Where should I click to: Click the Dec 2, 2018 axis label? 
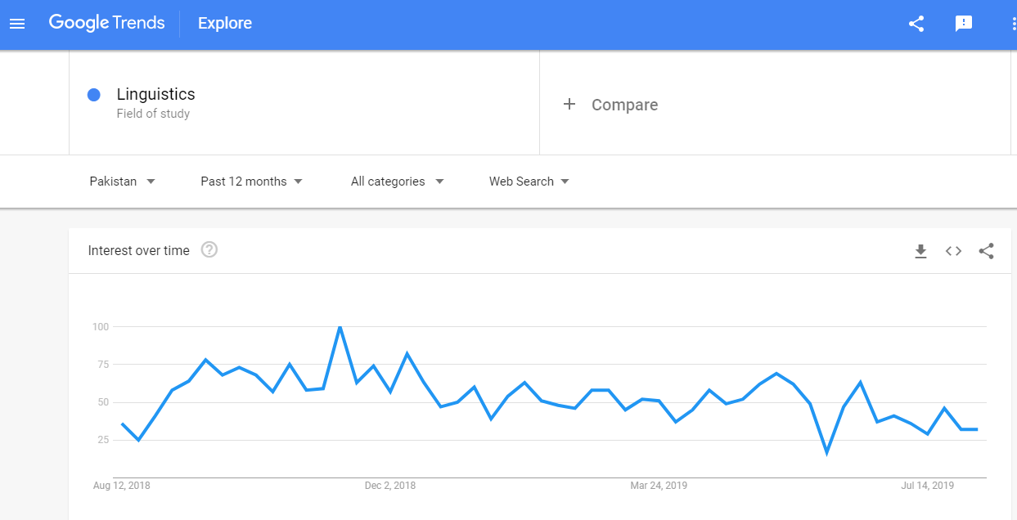click(x=390, y=486)
